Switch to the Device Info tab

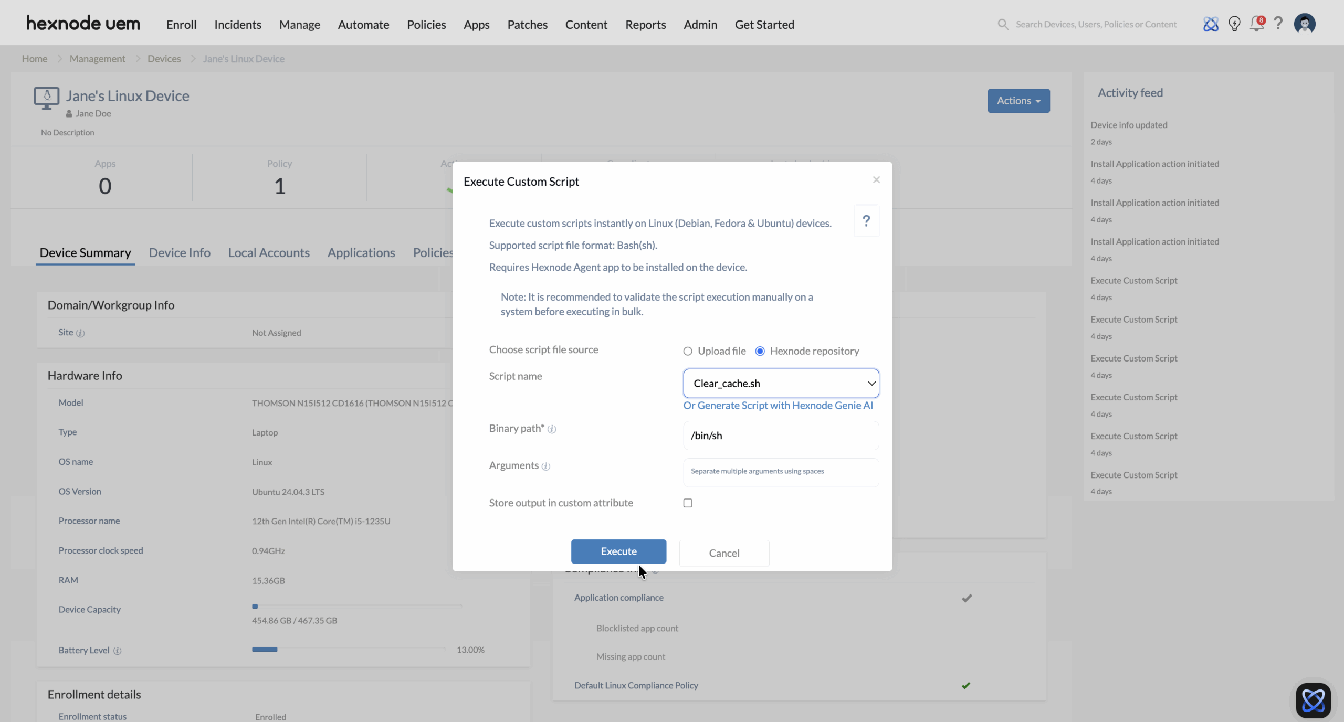coord(180,253)
